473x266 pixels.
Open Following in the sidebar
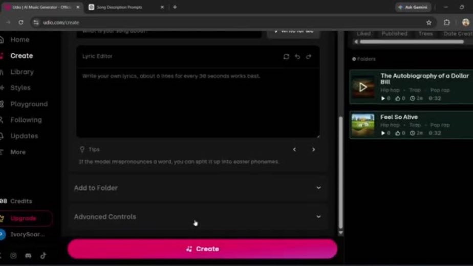click(x=26, y=120)
